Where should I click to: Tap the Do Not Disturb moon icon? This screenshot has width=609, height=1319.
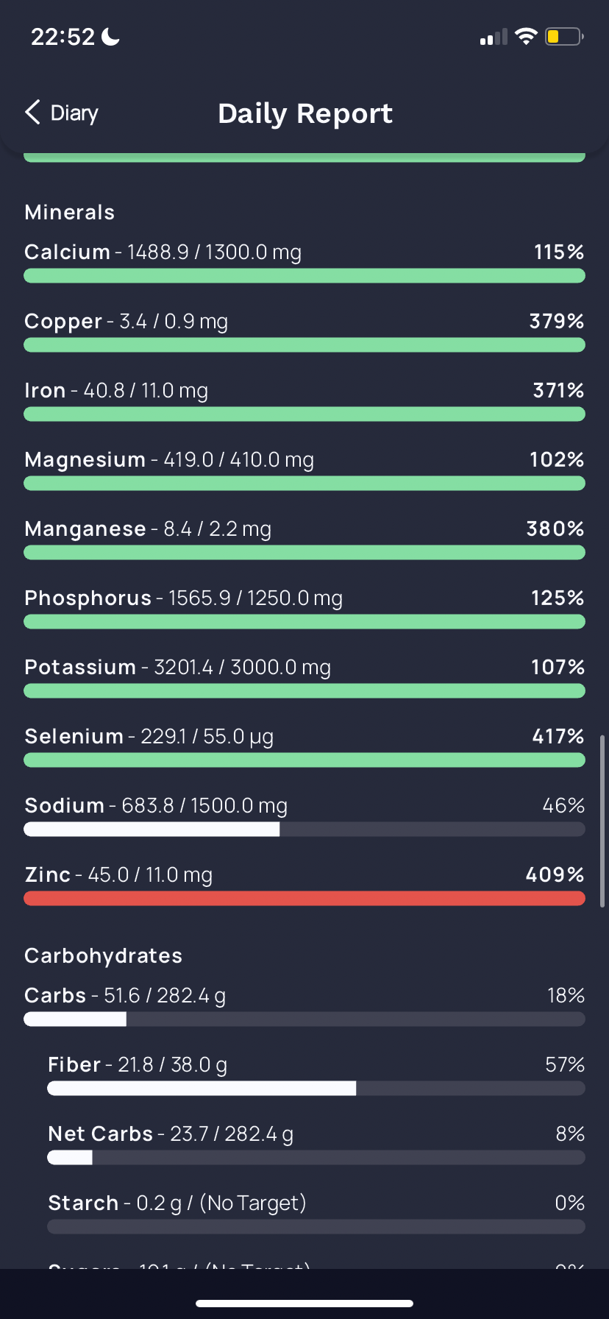pyautogui.click(x=111, y=37)
